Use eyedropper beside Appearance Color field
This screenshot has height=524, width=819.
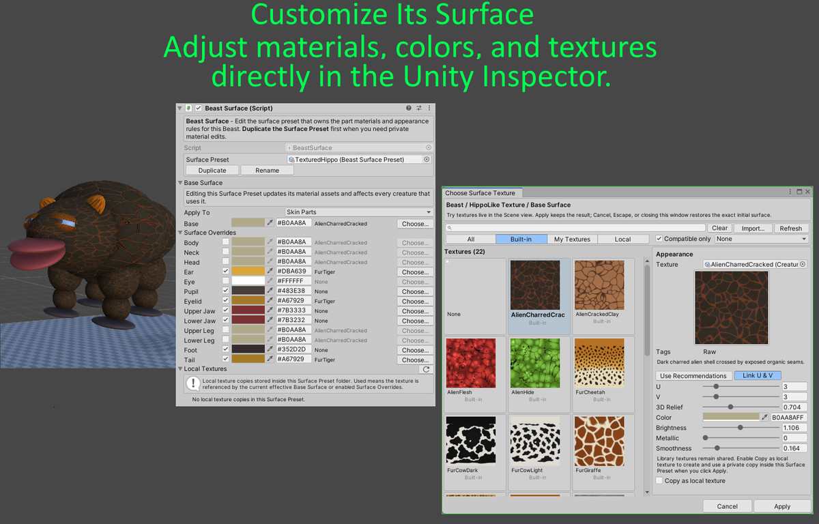point(765,417)
